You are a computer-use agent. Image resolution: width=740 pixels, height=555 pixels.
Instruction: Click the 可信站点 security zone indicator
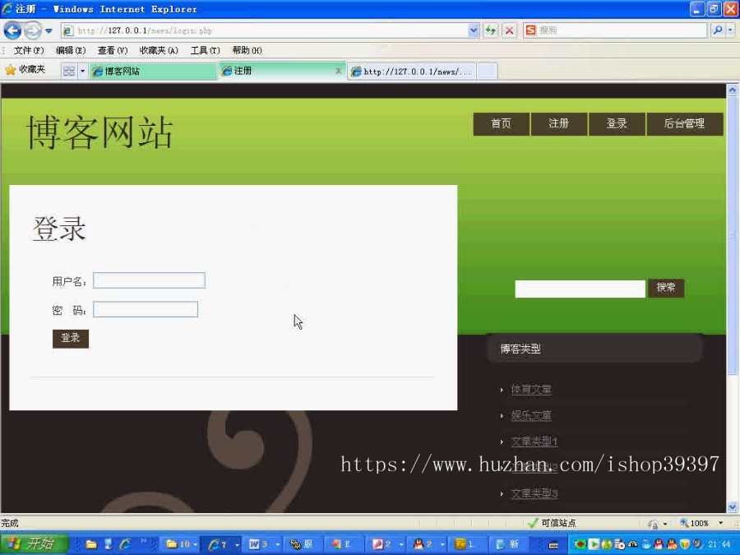(x=552, y=523)
